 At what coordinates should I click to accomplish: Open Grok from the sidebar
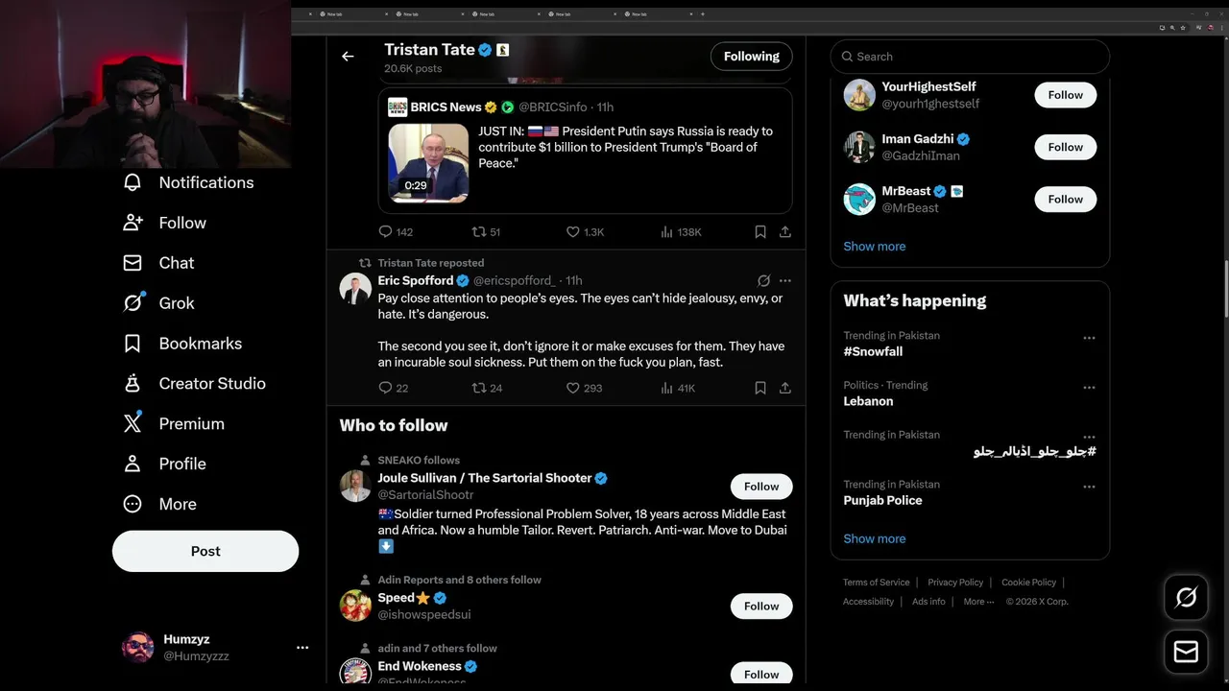coord(158,303)
